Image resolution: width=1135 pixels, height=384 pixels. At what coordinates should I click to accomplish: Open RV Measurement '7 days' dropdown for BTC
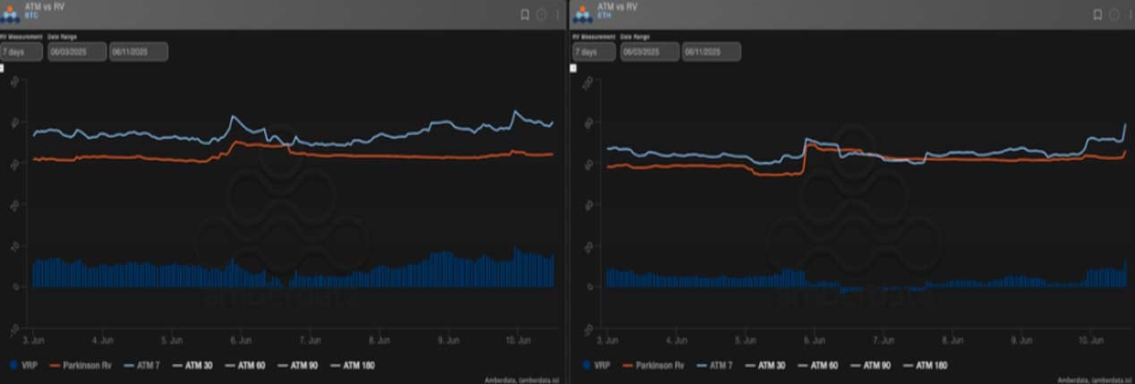click(x=21, y=51)
